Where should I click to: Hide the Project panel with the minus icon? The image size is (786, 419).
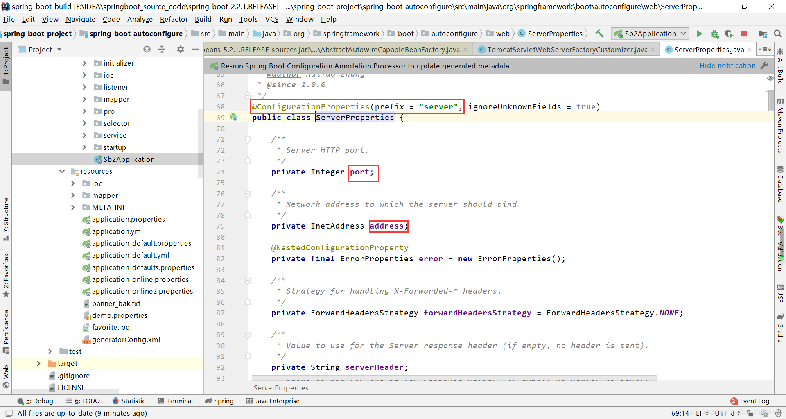195,49
